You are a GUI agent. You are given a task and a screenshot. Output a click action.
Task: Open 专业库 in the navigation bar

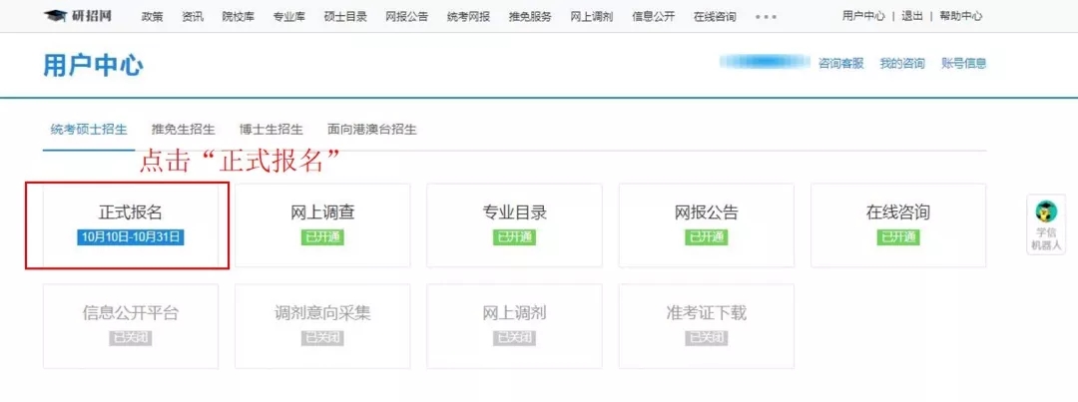pyautogui.click(x=289, y=17)
